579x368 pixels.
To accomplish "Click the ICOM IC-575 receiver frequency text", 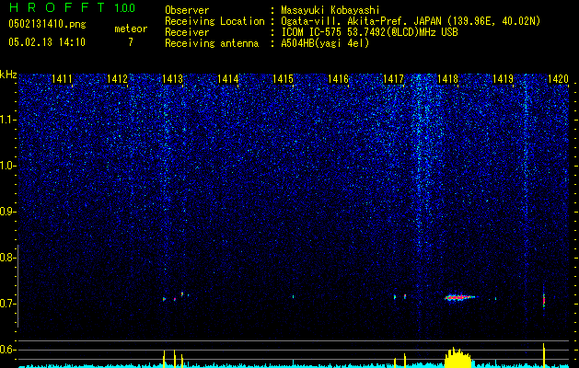I will tap(369, 32).
